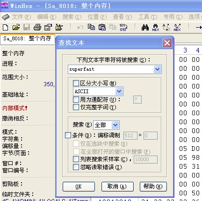
Task: Open the 位置 menu
Action: (x=97, y=17)
